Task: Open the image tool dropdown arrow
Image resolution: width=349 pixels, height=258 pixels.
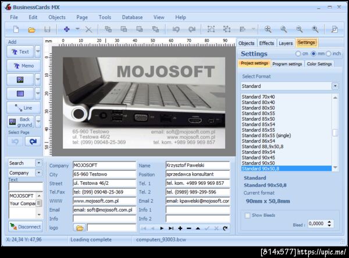Action: [x=38, y=80]
